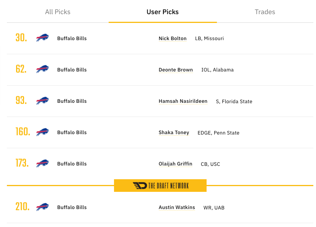Open Deonte Brown player profile
316x227 pixels.
[x=176, y=70]
